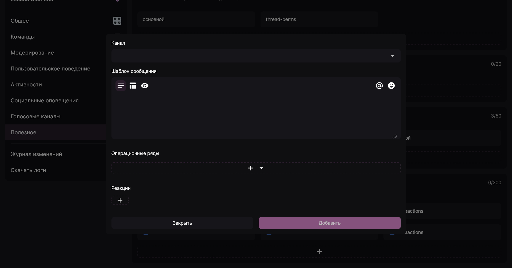Open the Канал dropdown
The width and height of the screenshot is (512, 268).
click(x=256, y=56)
